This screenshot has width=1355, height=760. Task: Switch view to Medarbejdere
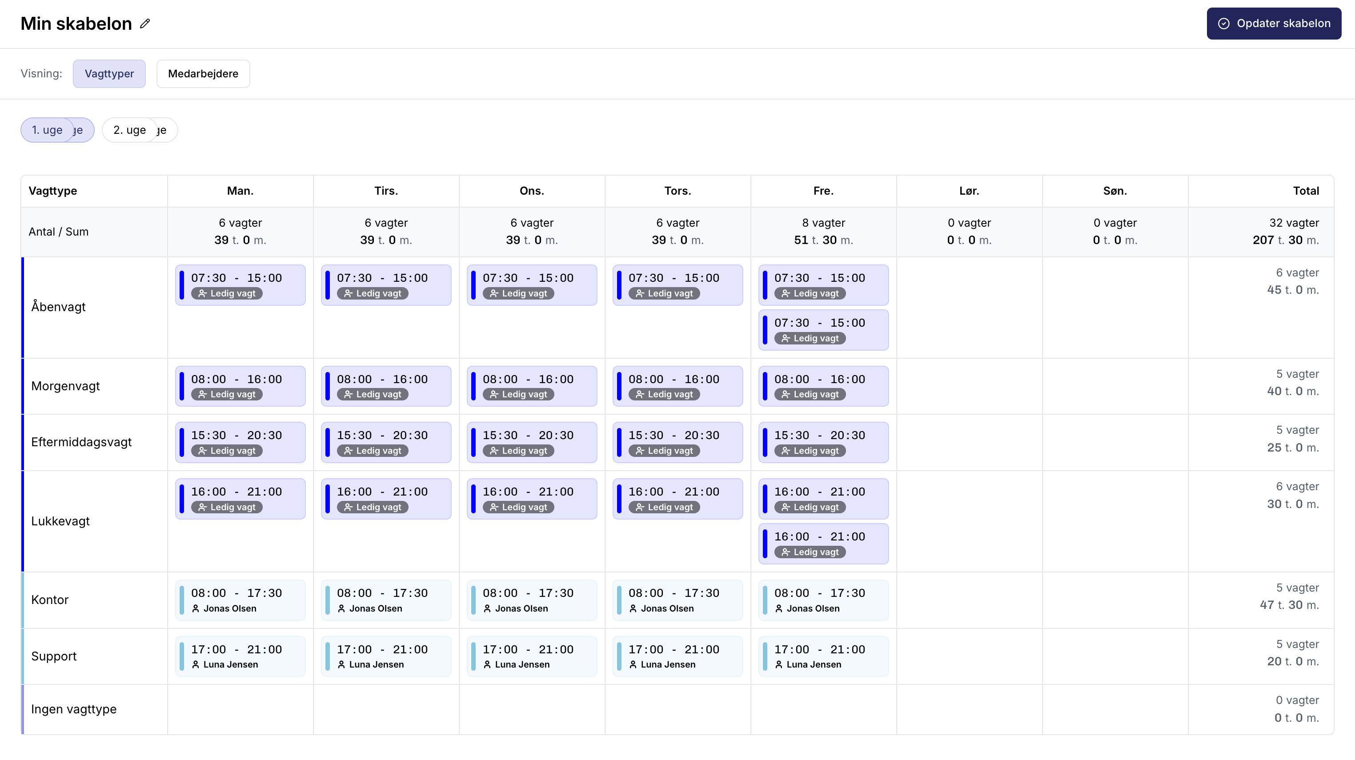[x=203, y=74]
